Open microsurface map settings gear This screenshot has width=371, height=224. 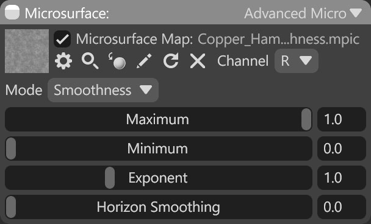pyautogui.click(x=63, y=61)
